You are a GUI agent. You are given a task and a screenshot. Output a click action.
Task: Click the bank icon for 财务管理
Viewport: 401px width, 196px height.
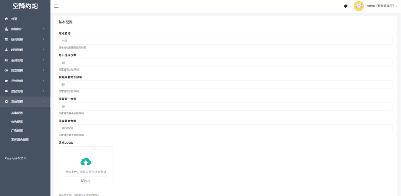click(6, 39)
